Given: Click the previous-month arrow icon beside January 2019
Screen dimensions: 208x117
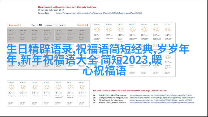Looking at the screenshot, I should tap(10, 25).
